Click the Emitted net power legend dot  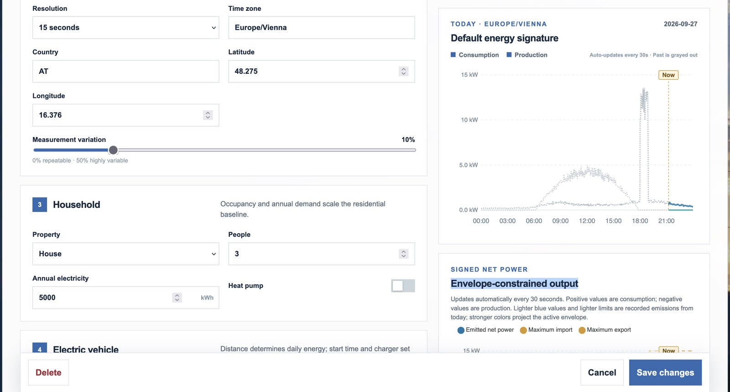[461, 330]
